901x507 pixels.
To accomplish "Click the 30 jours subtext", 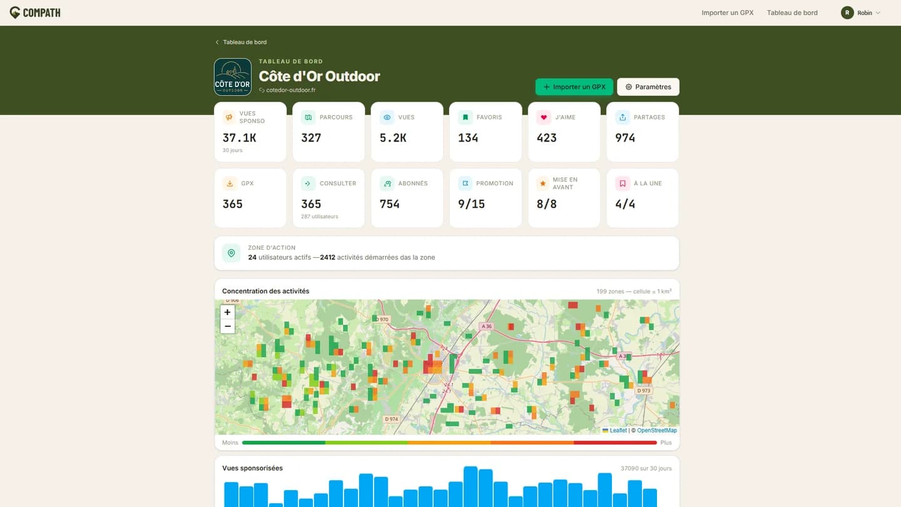I will [x=232, y=150].
